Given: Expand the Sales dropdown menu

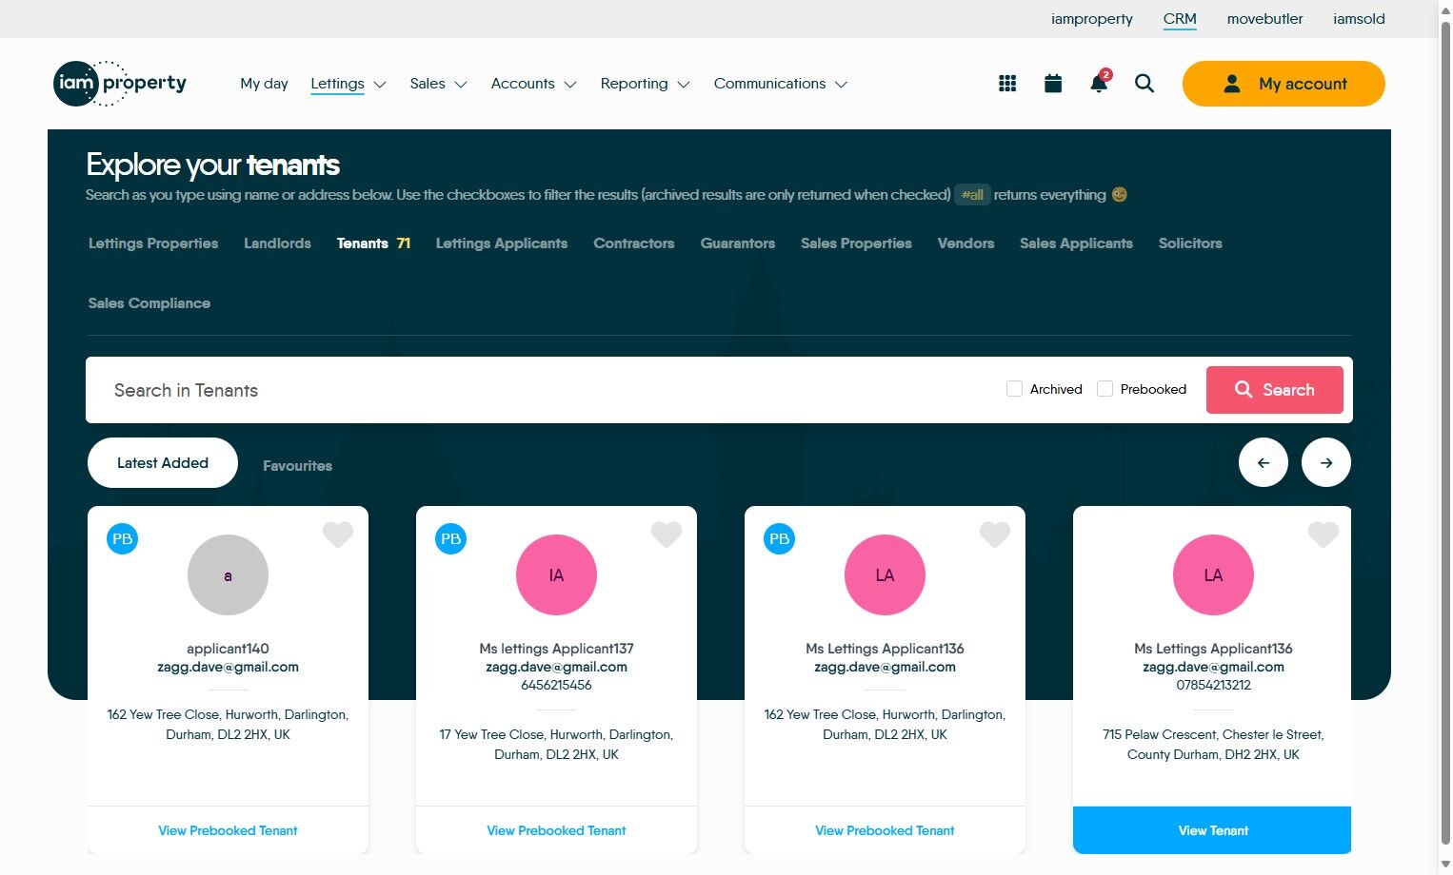Looking at the screenshot, I should tap(439, 84).
